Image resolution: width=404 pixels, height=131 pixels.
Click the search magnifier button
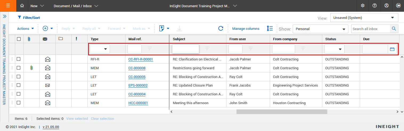394,29
